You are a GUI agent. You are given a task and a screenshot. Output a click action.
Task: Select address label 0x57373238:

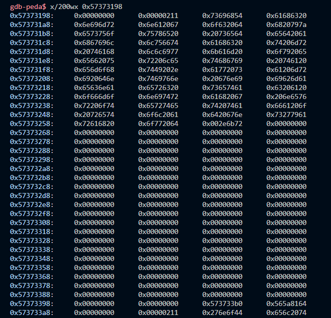32,106
